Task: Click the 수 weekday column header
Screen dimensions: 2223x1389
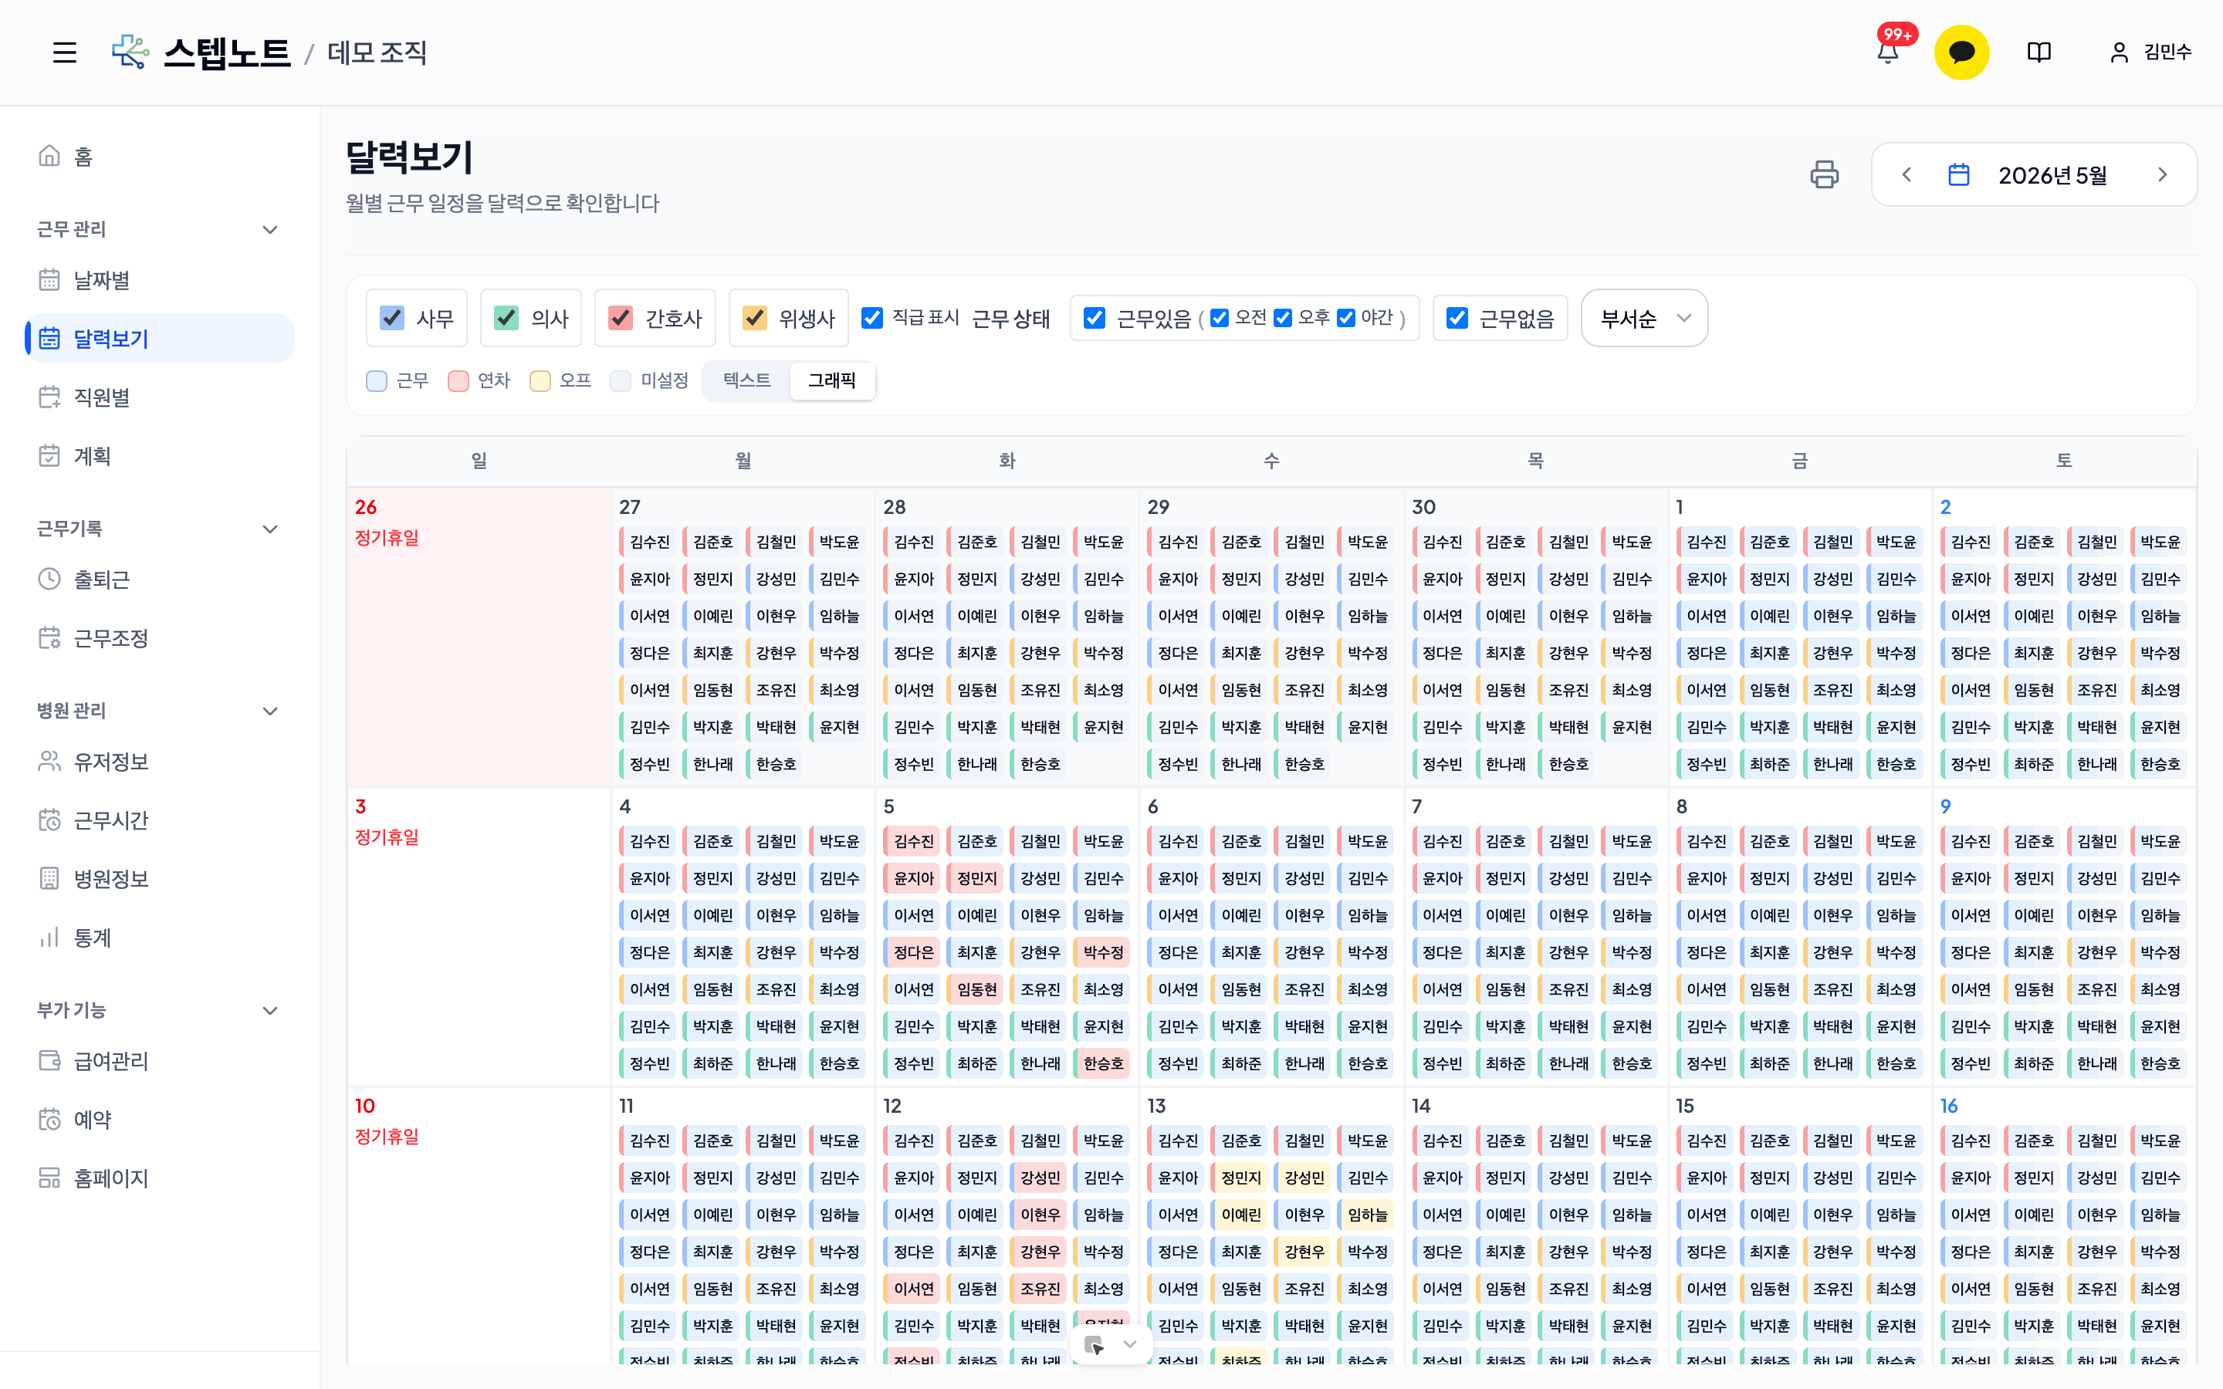Action: [x=1271, y=460]
